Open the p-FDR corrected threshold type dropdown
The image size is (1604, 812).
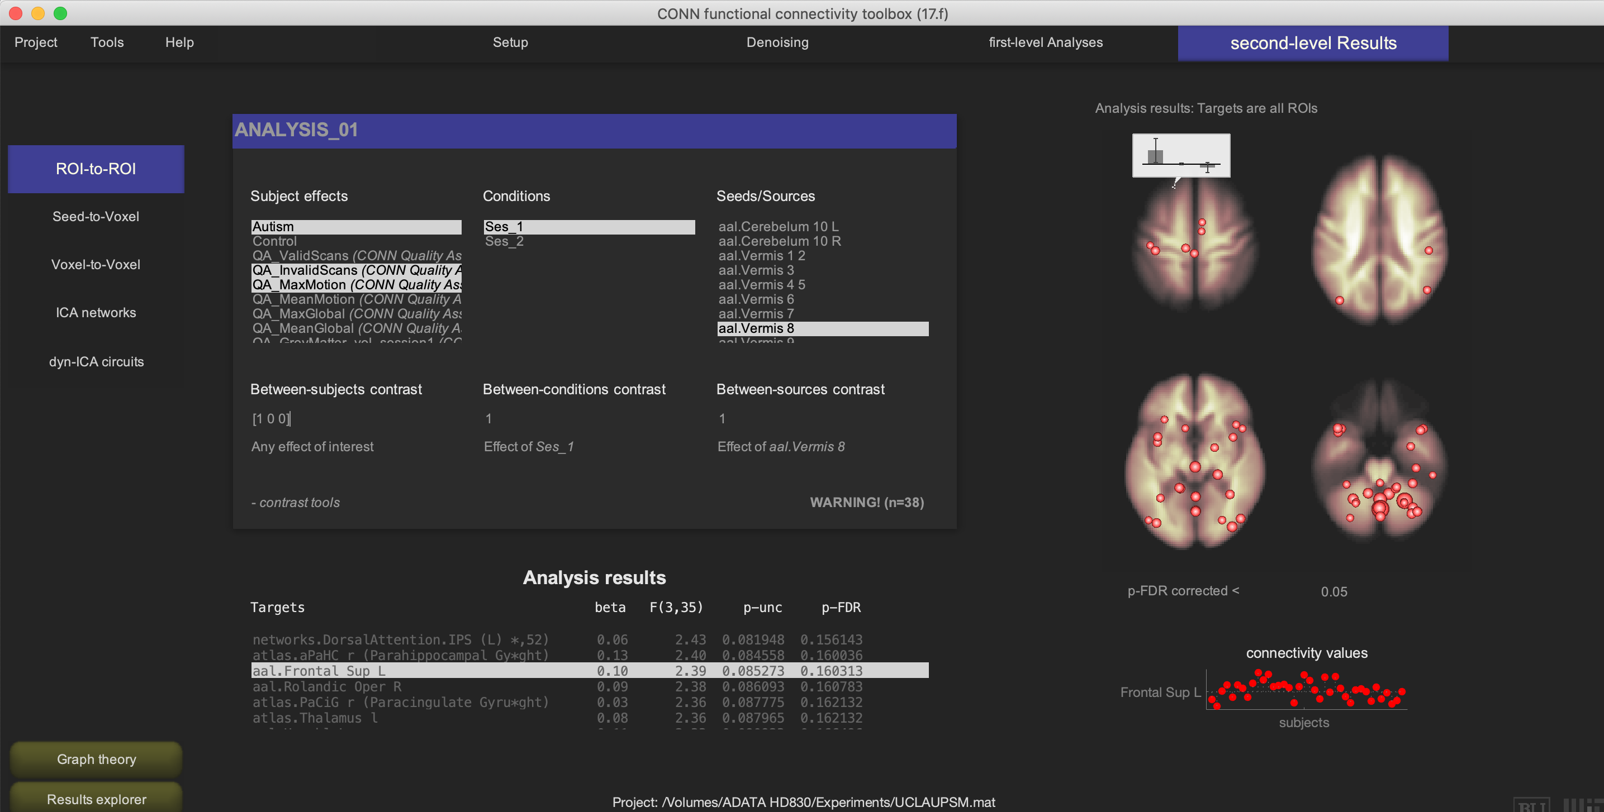1183,591
